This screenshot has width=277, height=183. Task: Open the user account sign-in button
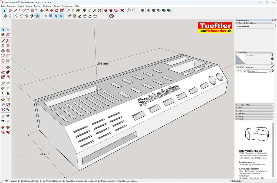pos(129,10)
